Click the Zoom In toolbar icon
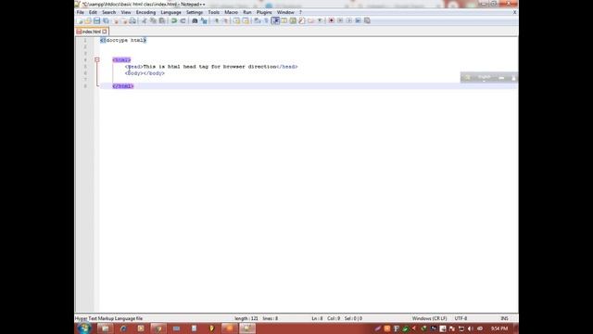Image resolution: width=593 pixels, height=334 pixels. tap(216, 20)
